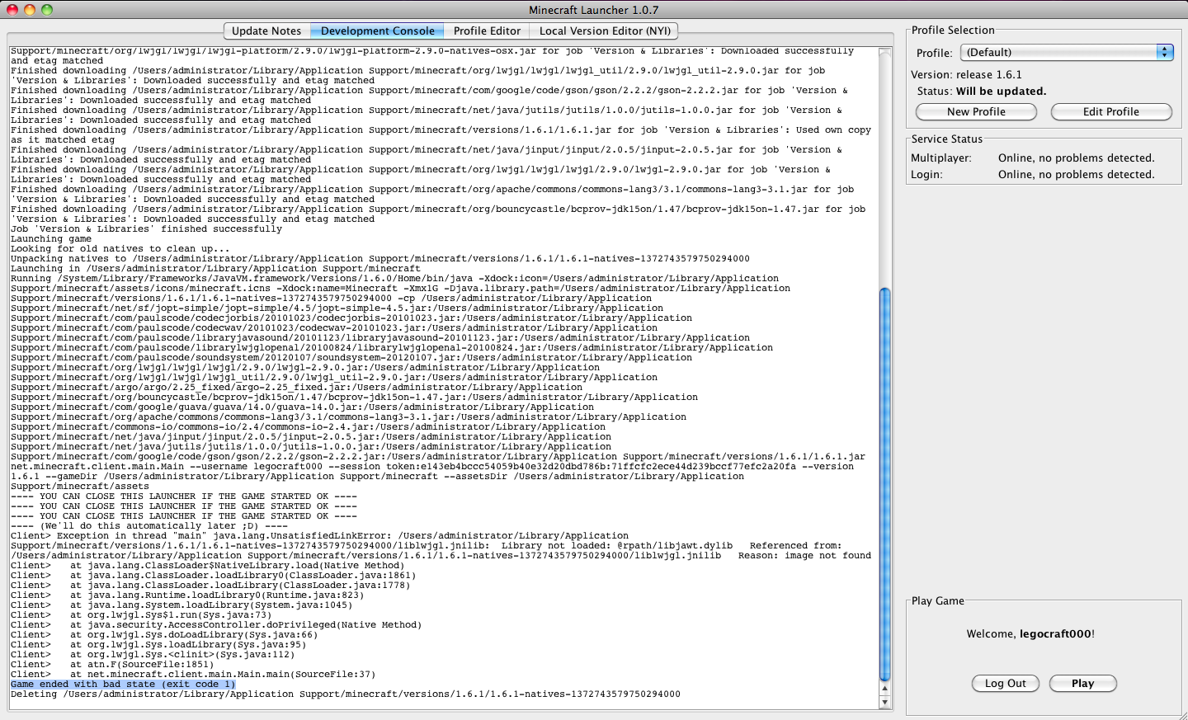The height and width of the screenshot is (720, 1188).
Task: Click the Edit Profile button
Action: tap(1110, 112)
